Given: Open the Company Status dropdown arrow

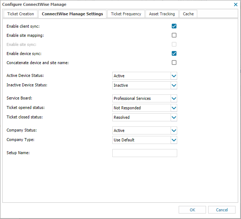Looking at the screenshot, I should coord(174,130).
